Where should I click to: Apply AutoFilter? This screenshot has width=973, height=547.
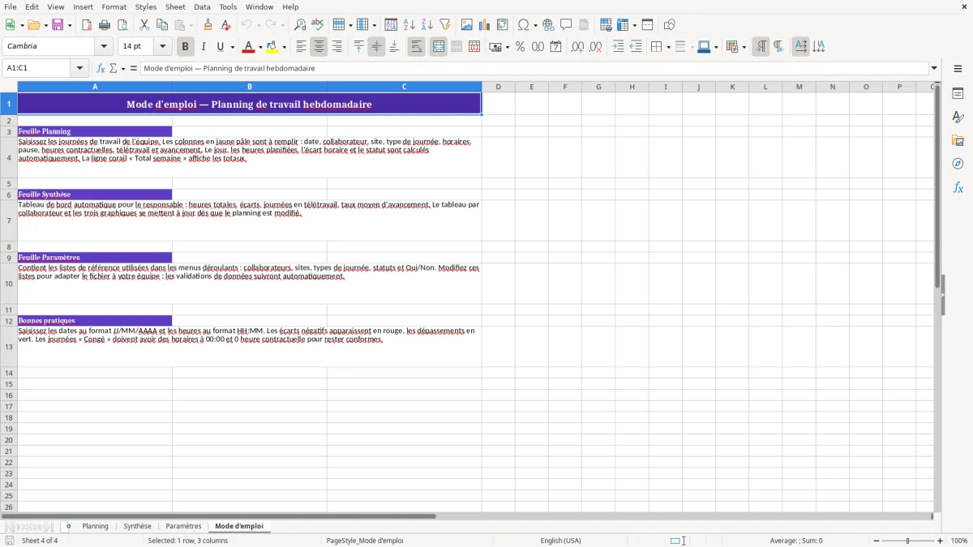pos(445,25)
